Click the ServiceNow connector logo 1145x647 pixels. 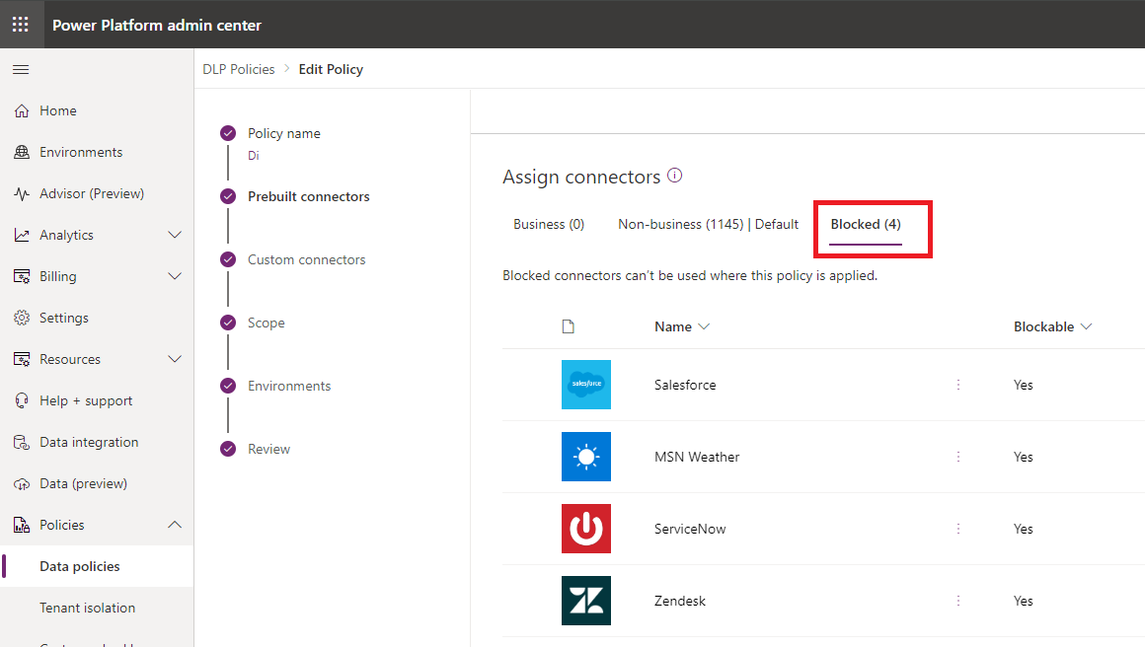(585, 529)
